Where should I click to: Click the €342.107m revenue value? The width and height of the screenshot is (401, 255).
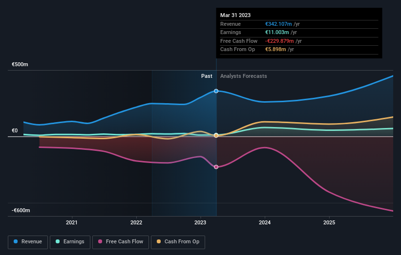278,24
